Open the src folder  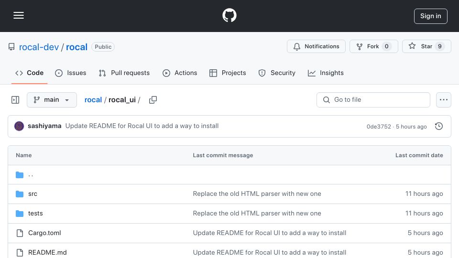33,194
